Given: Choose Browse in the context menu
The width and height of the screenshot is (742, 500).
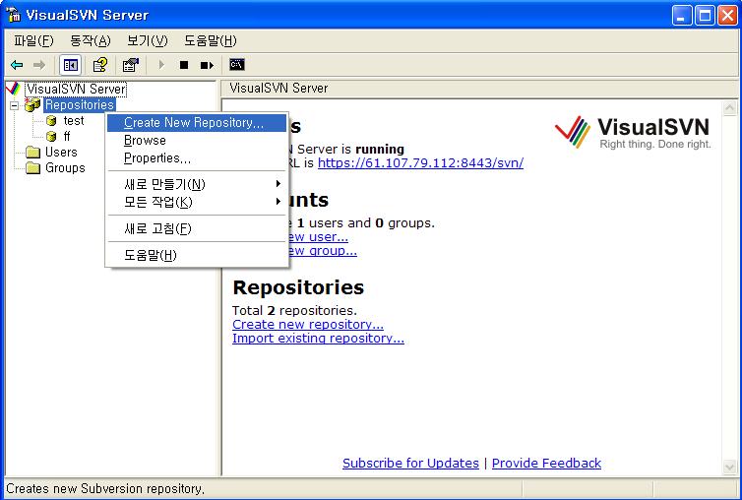Looking at the screenshot, I should tap(197, 141).
